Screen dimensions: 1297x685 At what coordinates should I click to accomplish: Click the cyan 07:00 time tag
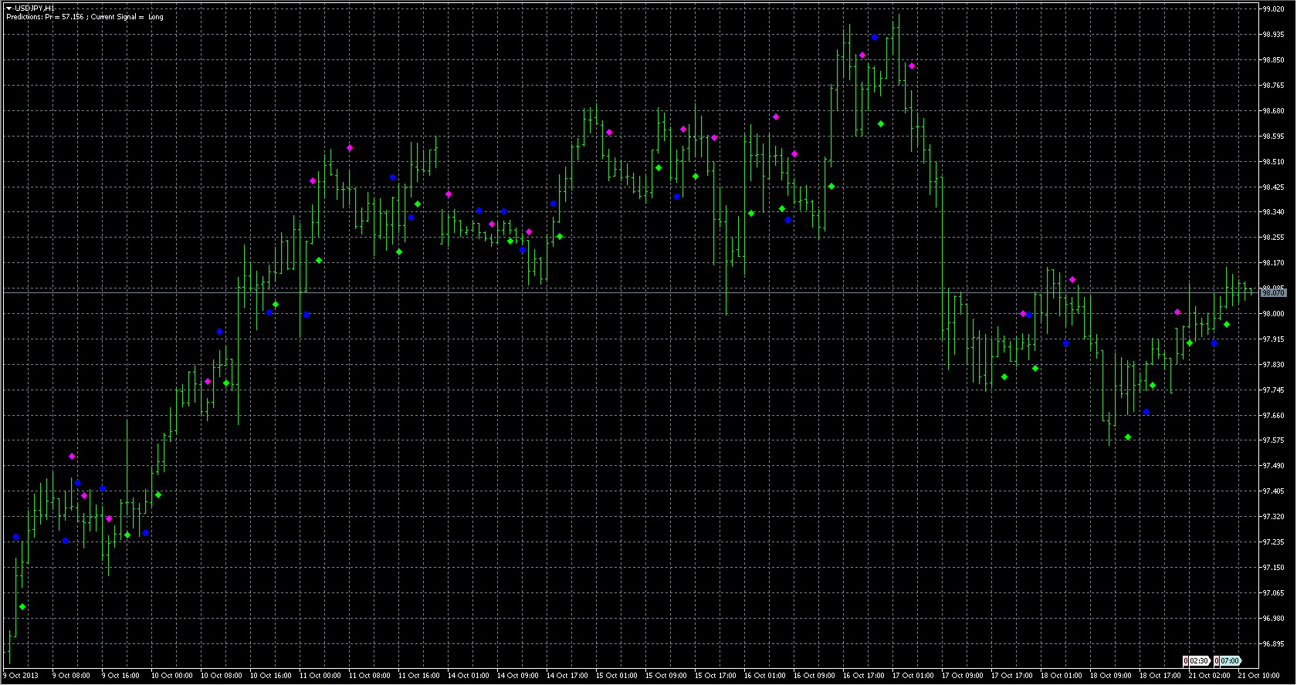(x=1228, y=661)
